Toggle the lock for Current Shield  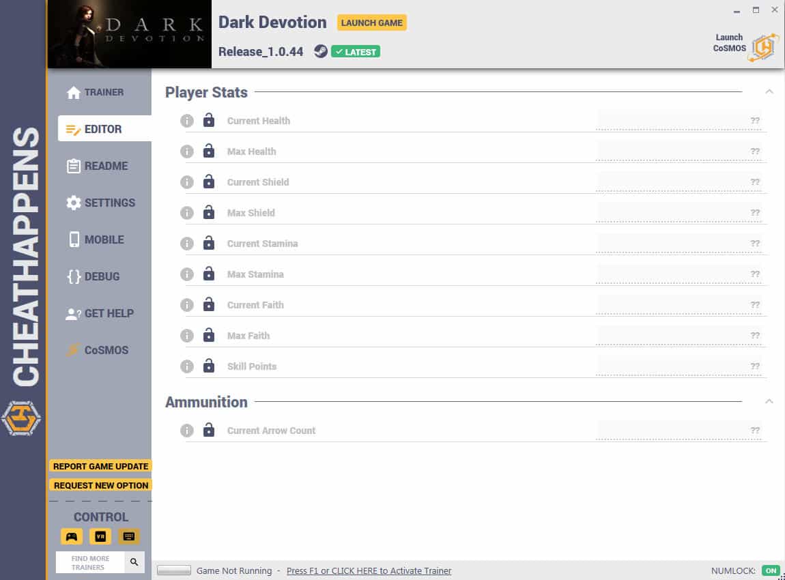click(x=209, y=181)
